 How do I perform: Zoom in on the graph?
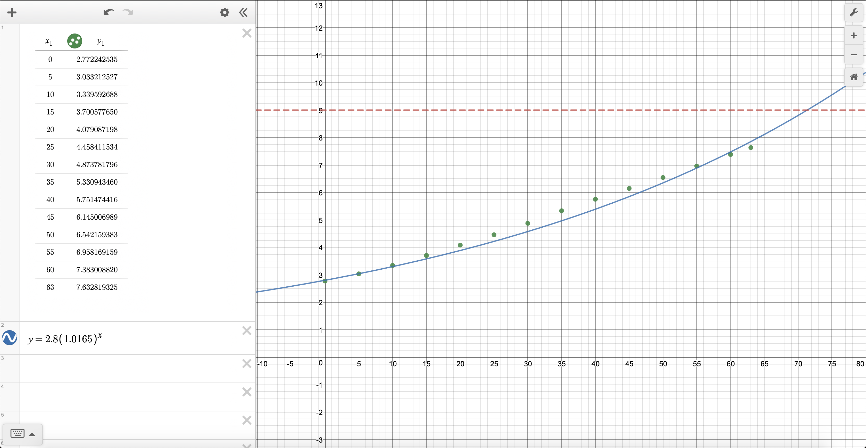[x=854, y=36]
